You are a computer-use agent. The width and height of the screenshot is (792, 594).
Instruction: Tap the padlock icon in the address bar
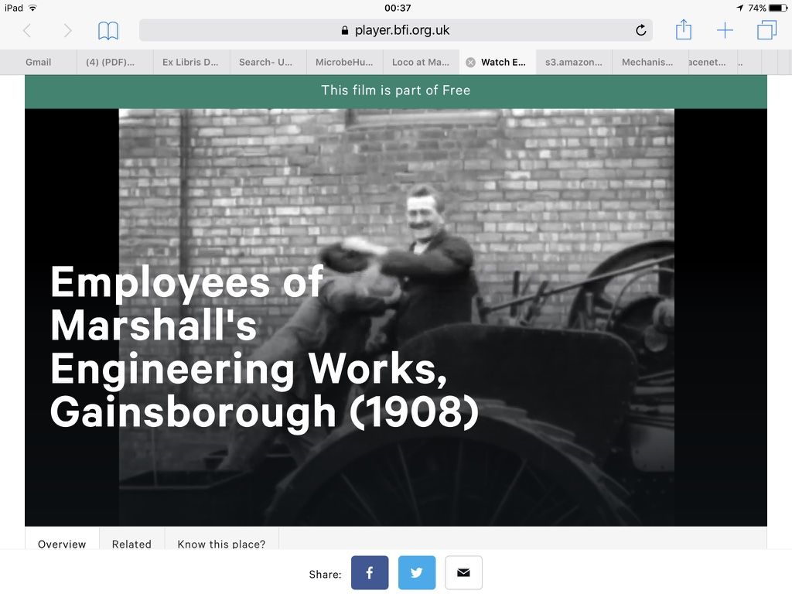coord(345,30)
